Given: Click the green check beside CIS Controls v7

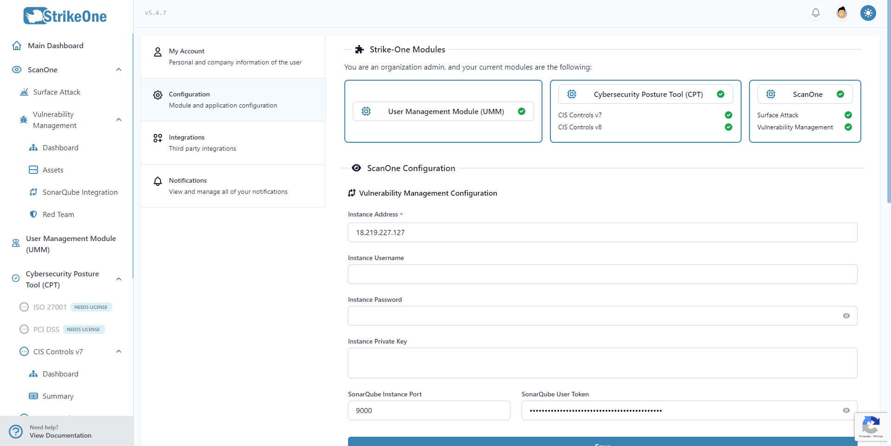Looking at the screenshot, I should click(x=728, y=115).
